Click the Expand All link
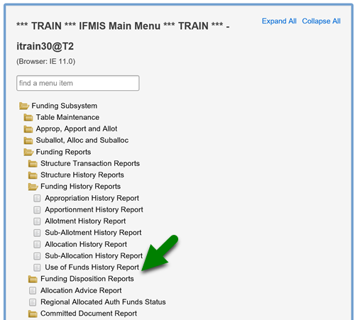 (279, 21)
